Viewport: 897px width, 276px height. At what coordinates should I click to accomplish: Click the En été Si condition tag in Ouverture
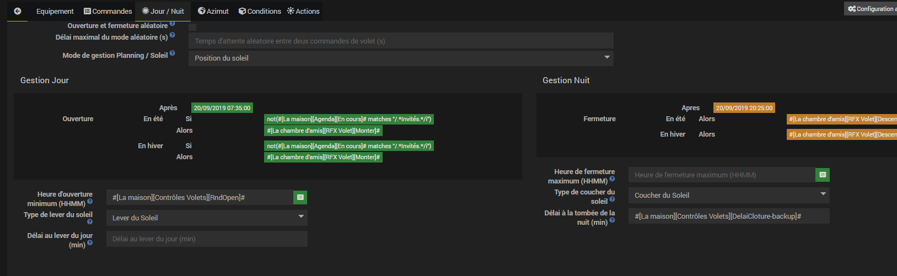point(349,119)
